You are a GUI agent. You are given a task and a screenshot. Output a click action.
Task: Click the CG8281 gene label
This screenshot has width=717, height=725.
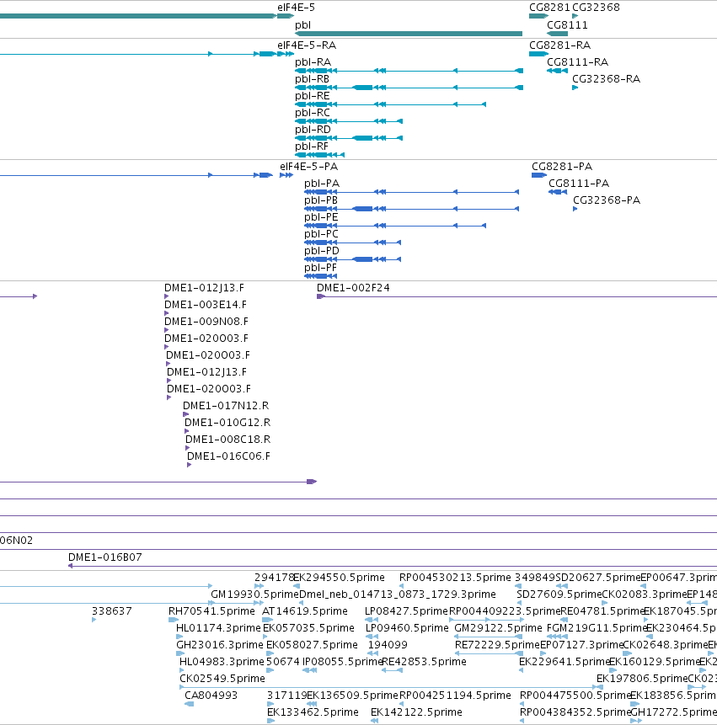pyautogui.click(x=549, y=8)
